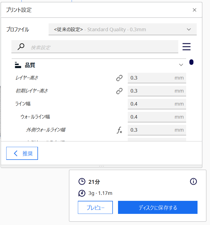
Task: Click the 3g · 1.17m material usage text
Action: pyautogui.click(x=100, y=193)
